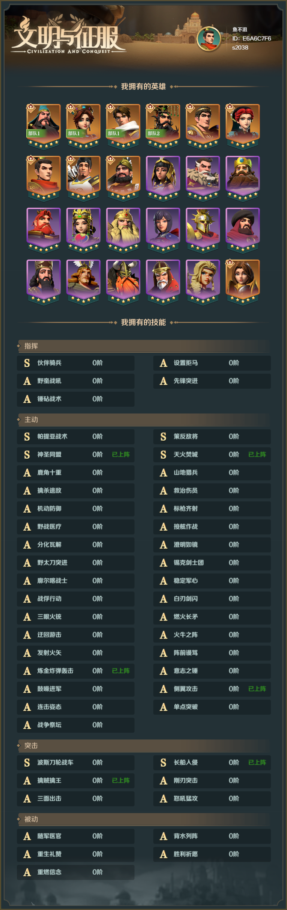Select the 神圣同盟 skill entry
The image size is (287, 910).
tap(76, 454)
